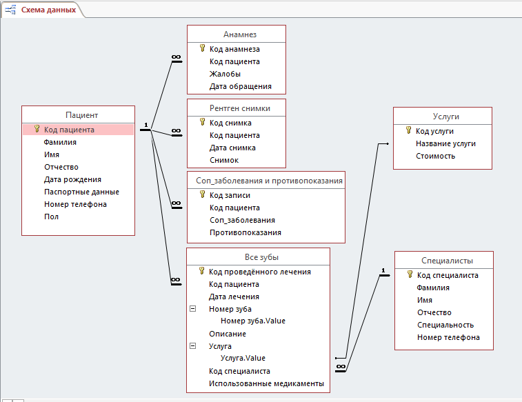This screenshot has width=522, height=402.
Task: Select the Код проведённого лечения field
Action: click(x=259, y=272)
